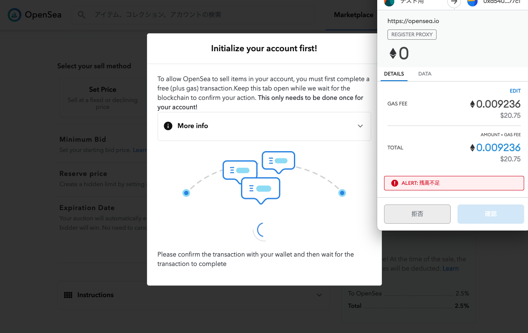Click the OpenSea search input field
Image resolution: width=528 pixels, height=333 pixels.
193,15
